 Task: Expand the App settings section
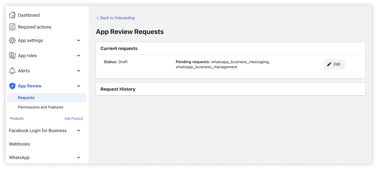point(79,40)
